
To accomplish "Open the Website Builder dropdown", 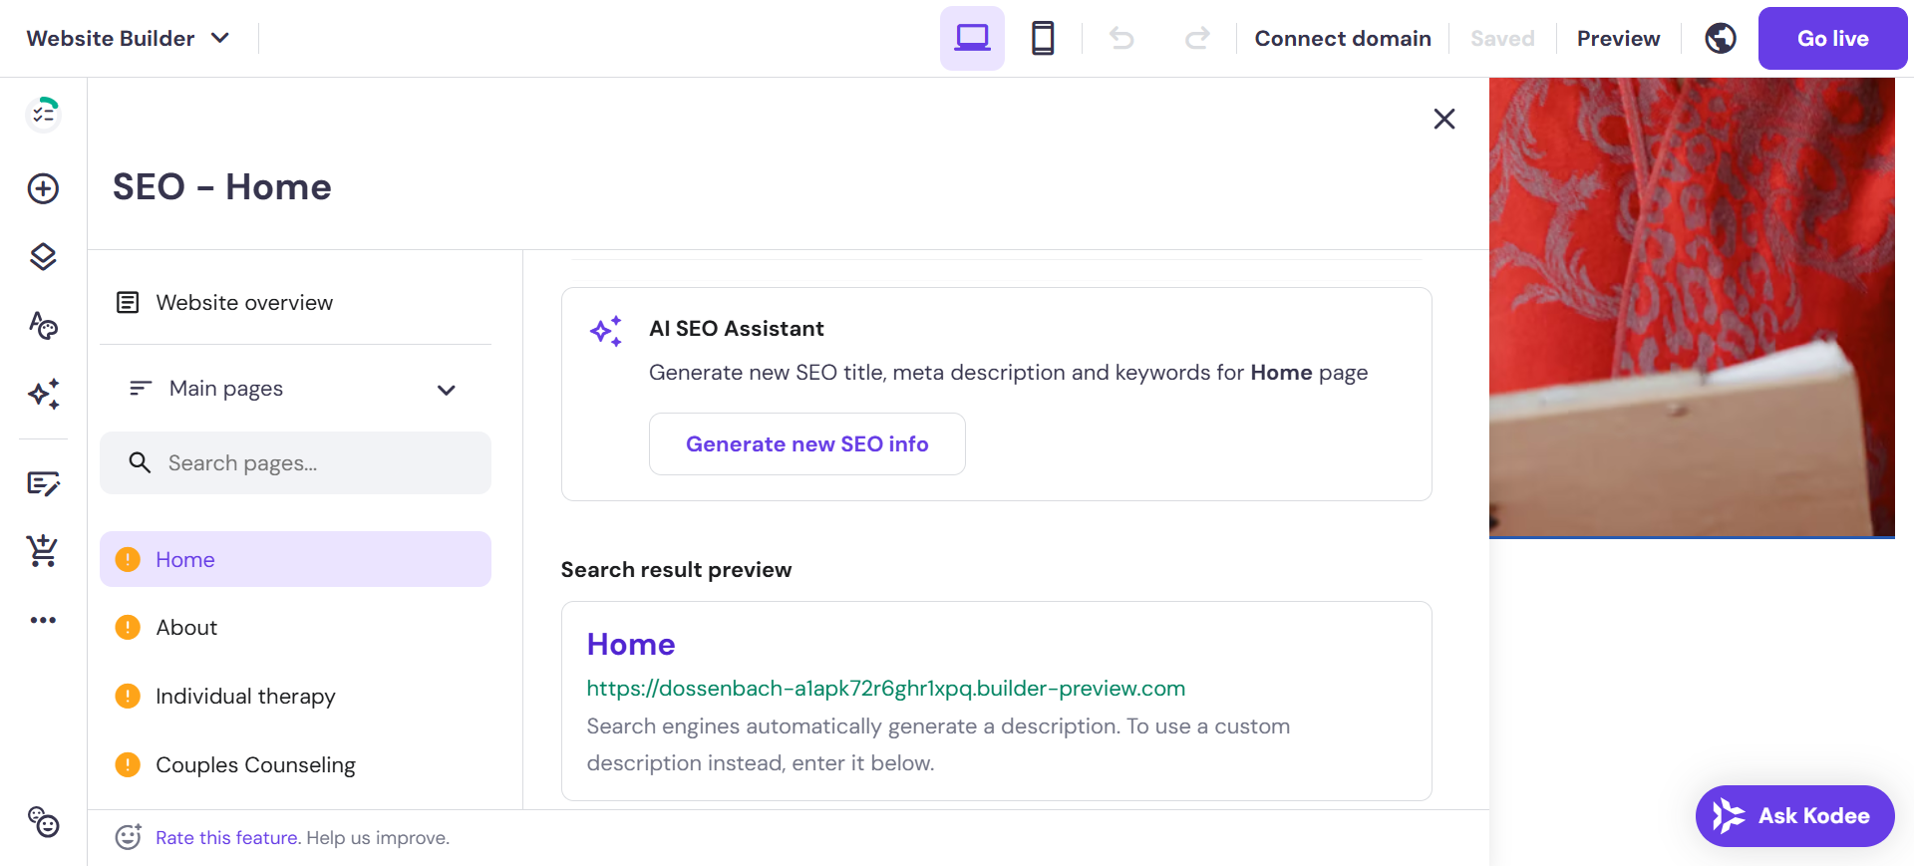I will (128, 38).
